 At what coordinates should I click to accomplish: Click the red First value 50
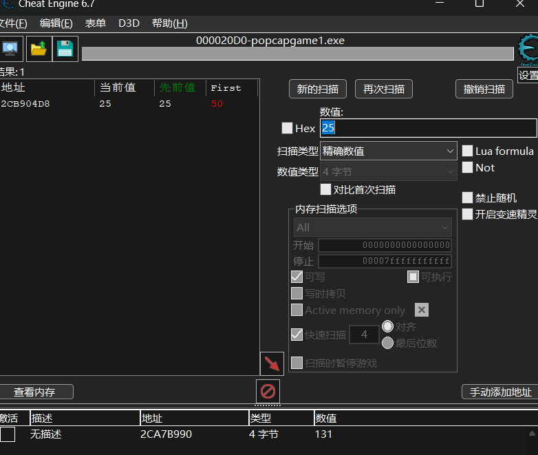(217, 104)
